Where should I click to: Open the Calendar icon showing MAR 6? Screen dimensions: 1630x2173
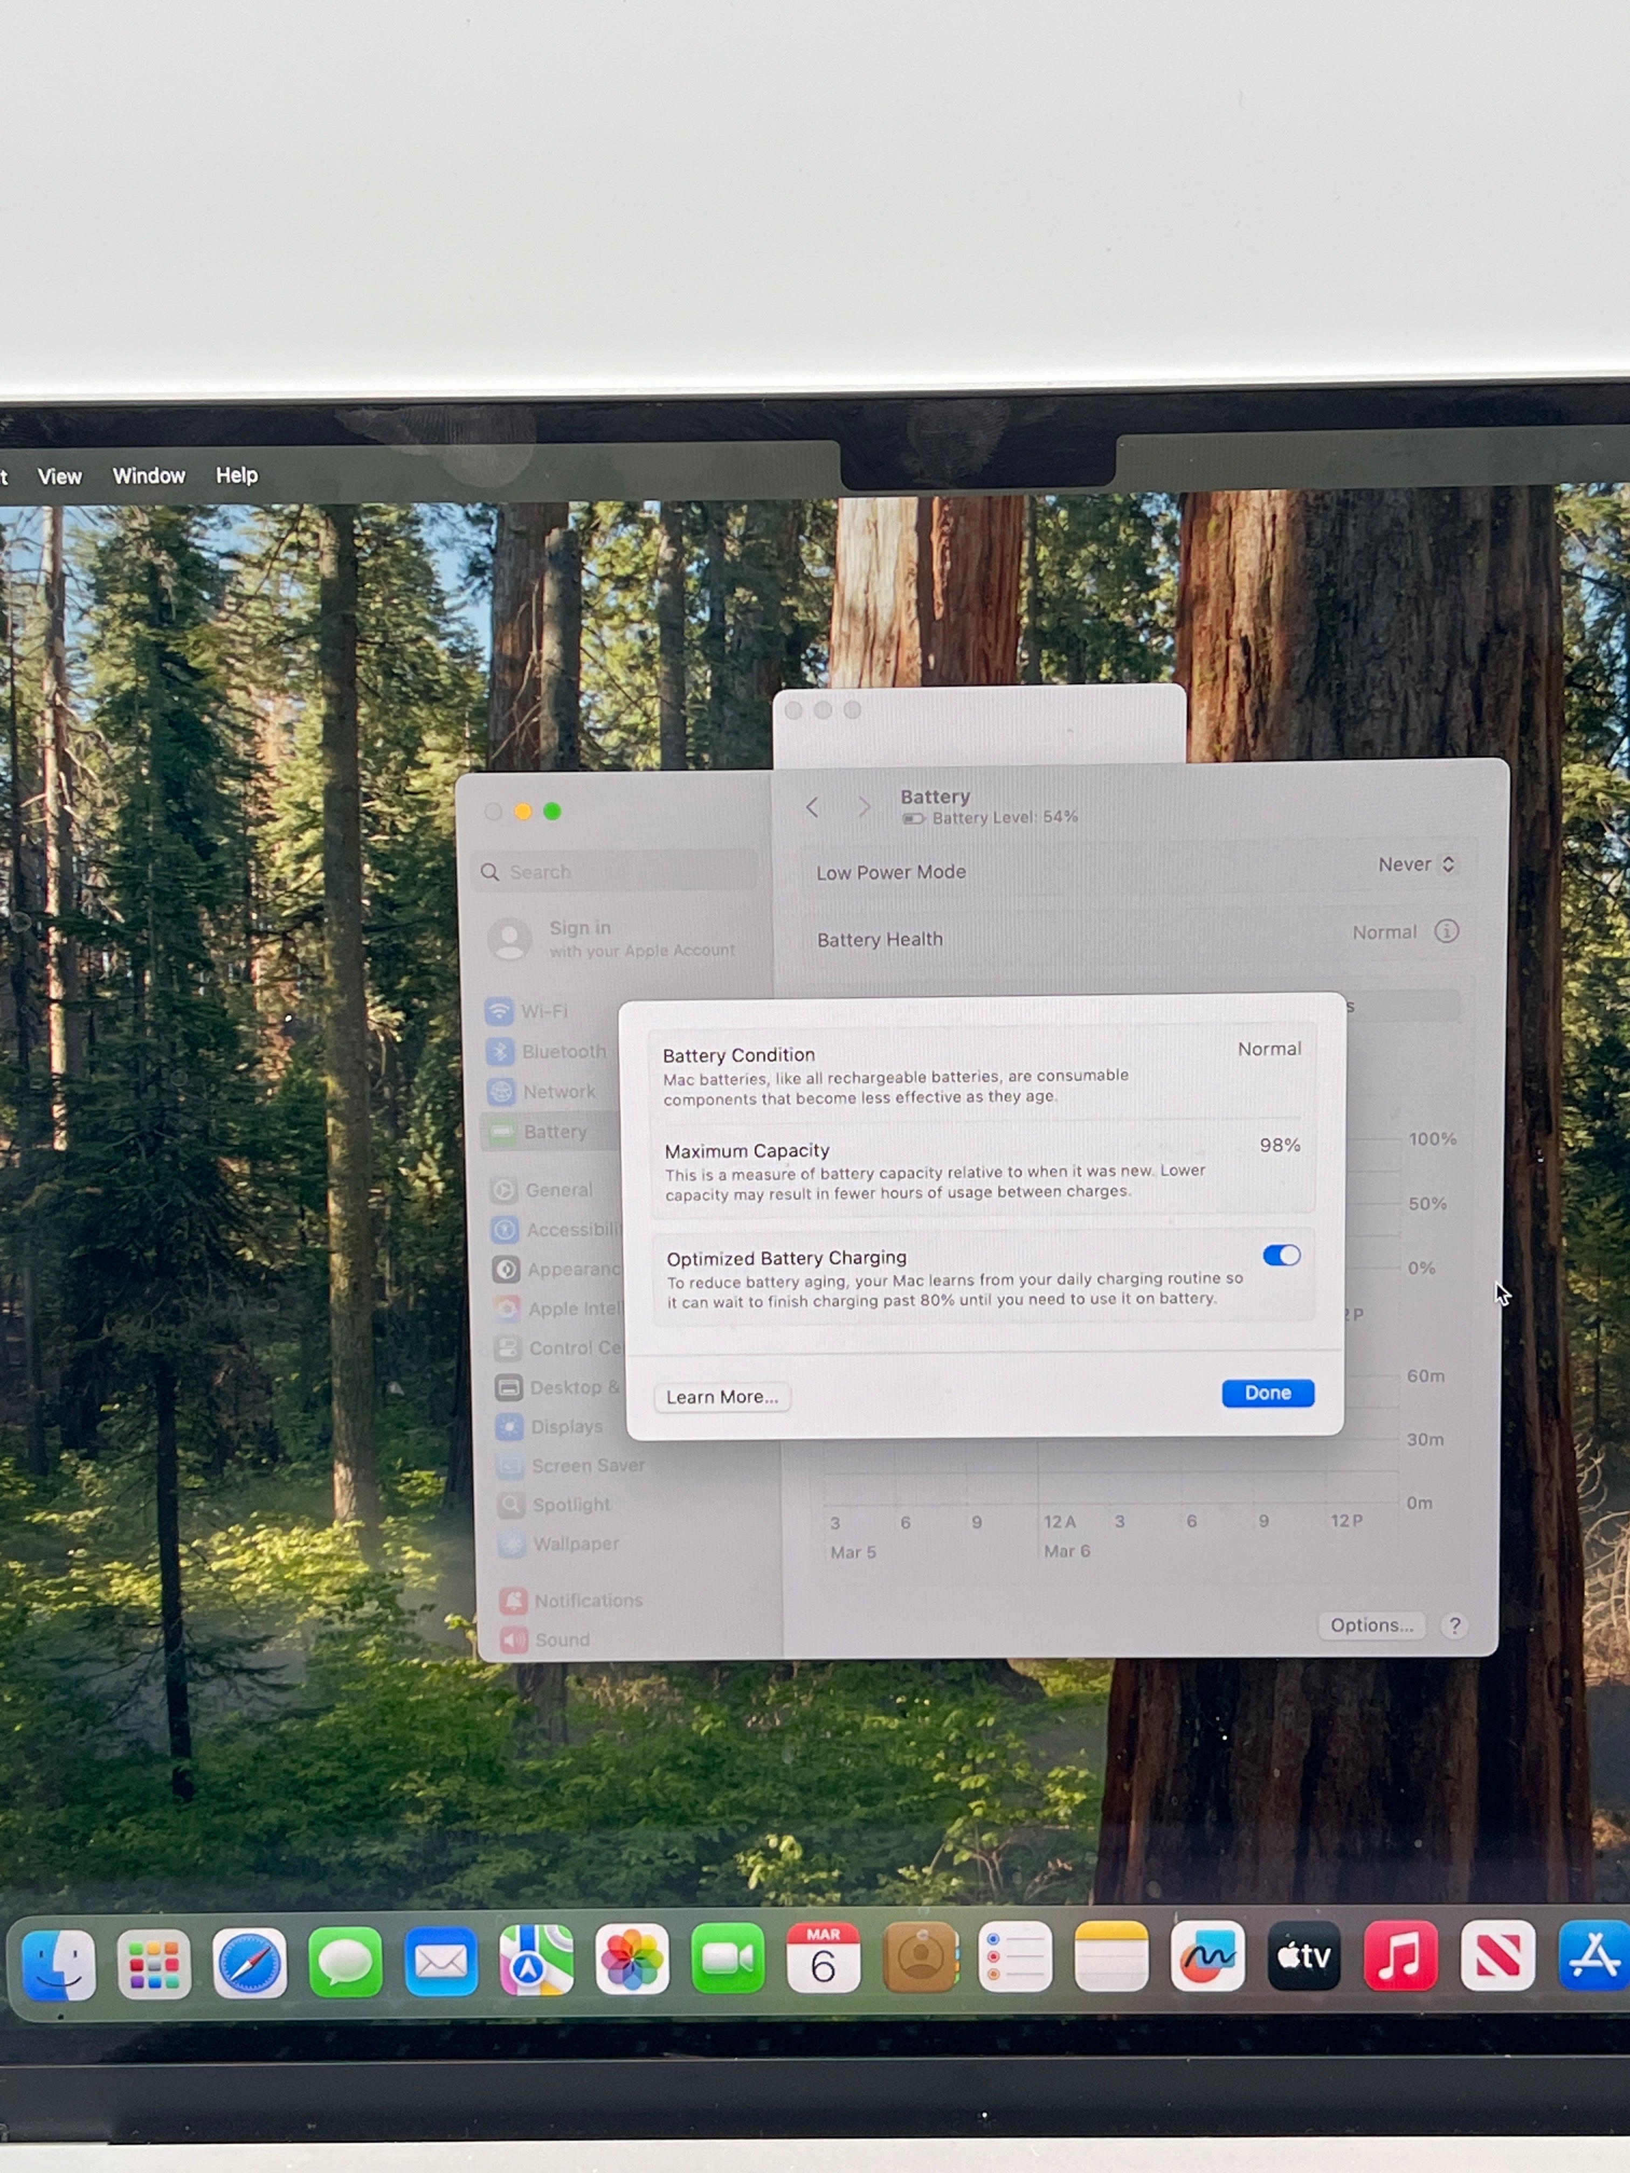coord(823,1958)
